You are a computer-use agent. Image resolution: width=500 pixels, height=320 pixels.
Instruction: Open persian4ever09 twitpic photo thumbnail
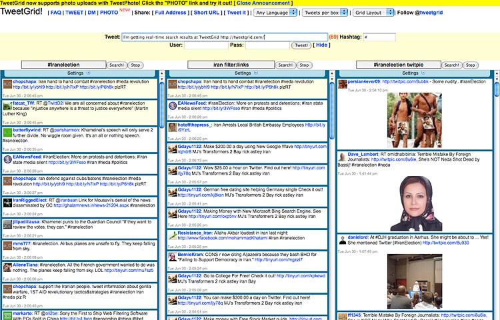(x=415, y=120)
